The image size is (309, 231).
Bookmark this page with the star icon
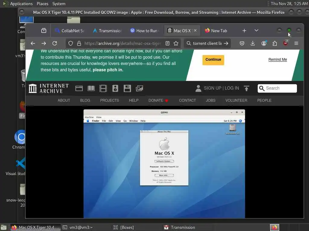(x=176, y=43)
